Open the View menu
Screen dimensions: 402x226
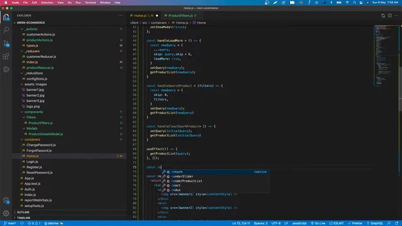coord(60,3)
